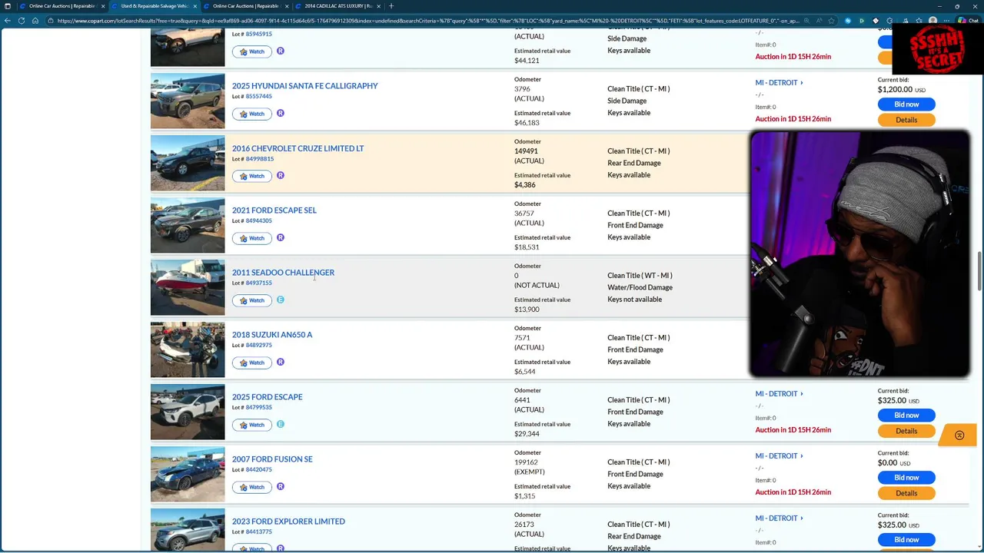Add this page to favorites
The height and width of the screenshot is (553, 984).
(832, 21)
